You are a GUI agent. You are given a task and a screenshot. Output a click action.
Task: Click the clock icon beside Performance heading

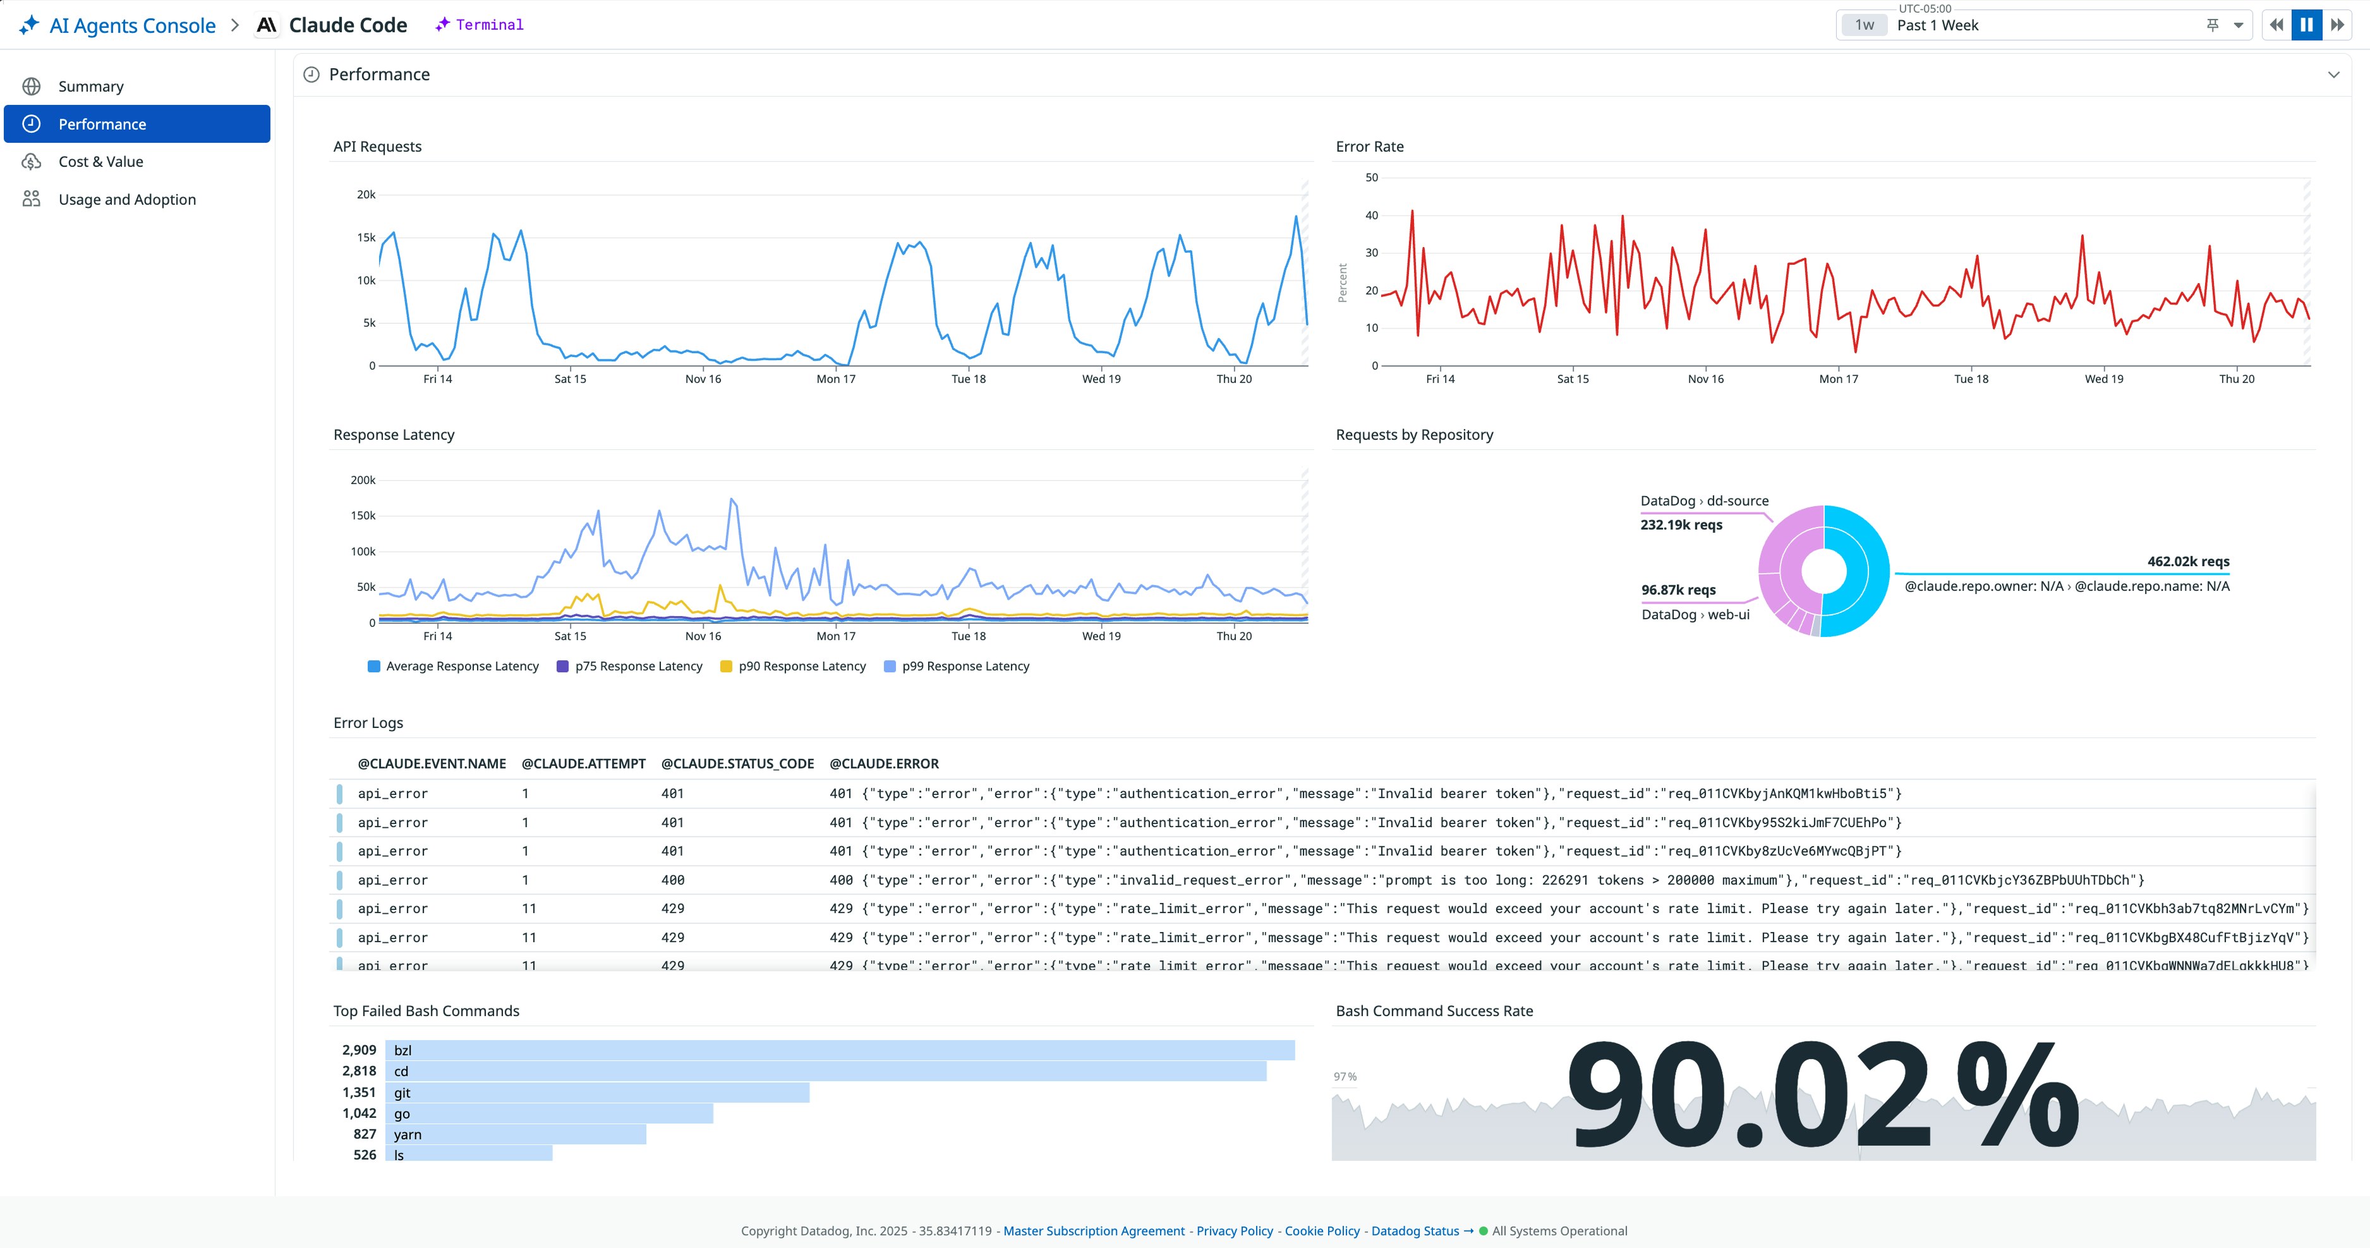(x=311, y=74)
